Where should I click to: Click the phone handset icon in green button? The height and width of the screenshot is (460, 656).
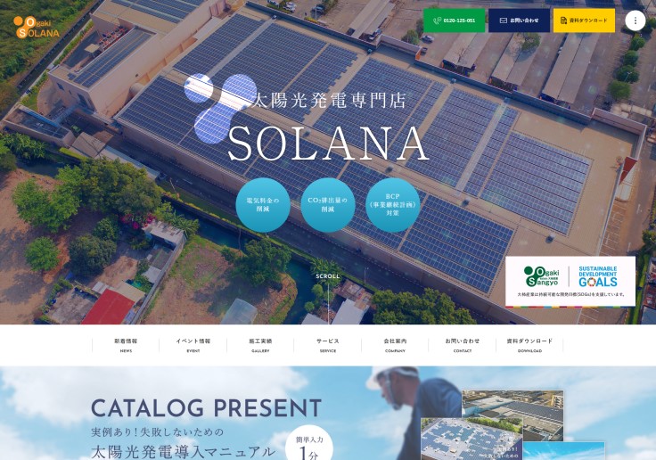click(x=438, y=21)
